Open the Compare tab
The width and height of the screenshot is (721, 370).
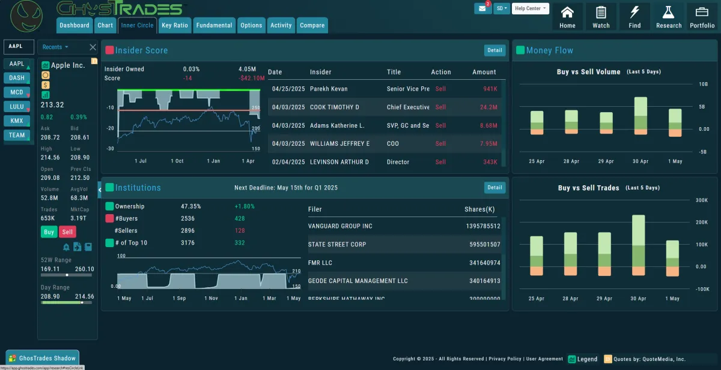click(x=312, y=25)
